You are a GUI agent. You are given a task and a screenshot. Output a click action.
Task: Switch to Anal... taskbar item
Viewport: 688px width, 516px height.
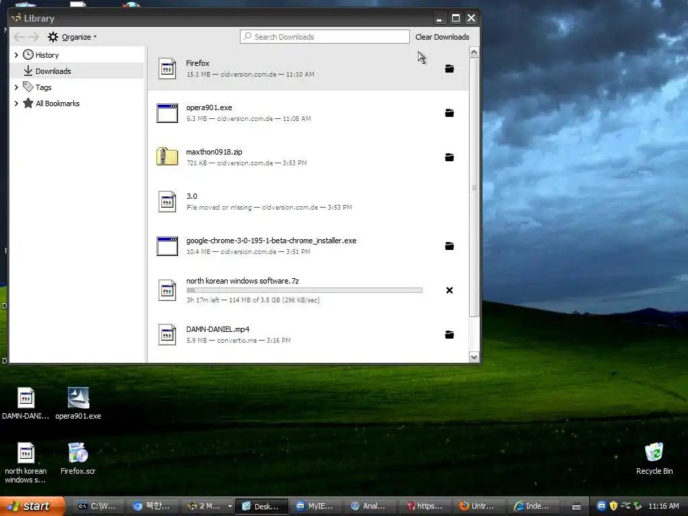pyautogui.click(x=370, y=506)
